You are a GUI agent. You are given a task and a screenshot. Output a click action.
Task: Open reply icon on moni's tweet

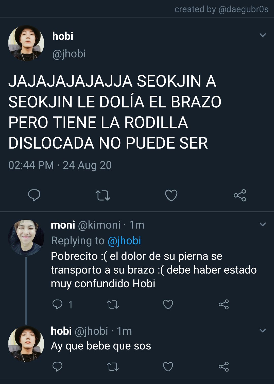click(57, 304)
